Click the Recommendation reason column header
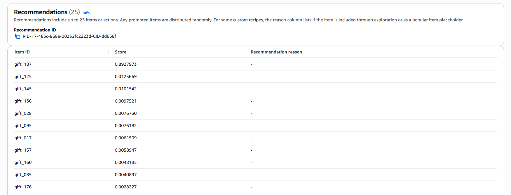Screen dimensions: 511x195 pyautogui.click(x=276, y=52)
